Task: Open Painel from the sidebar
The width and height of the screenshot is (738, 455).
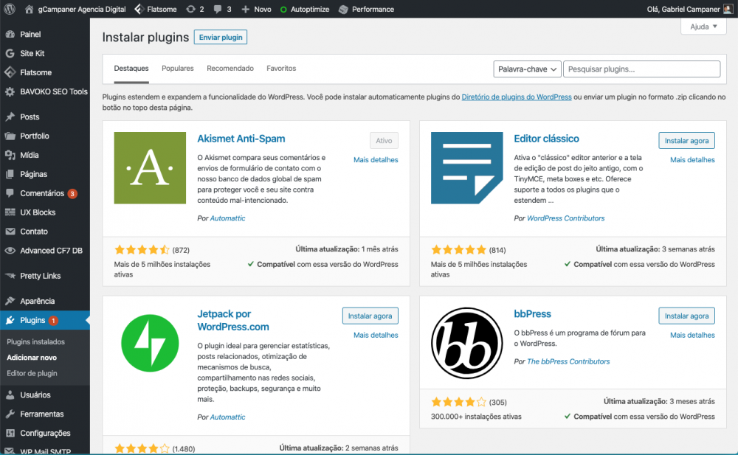Action: point(30,35)
